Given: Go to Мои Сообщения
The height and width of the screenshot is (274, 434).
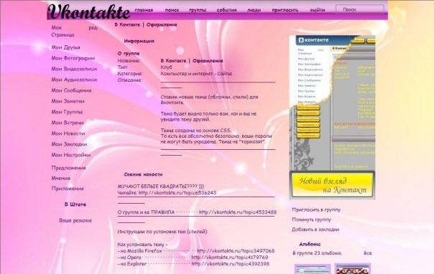Looking at the screenshot, I should pos(71,90).
